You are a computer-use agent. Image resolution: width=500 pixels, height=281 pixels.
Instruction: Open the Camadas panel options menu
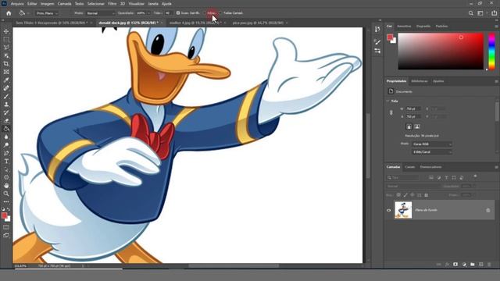point(496,167)
